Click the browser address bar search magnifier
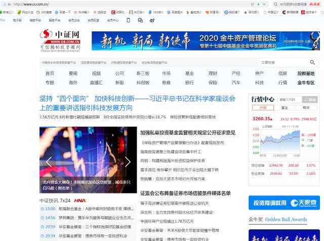 [275, 4]
